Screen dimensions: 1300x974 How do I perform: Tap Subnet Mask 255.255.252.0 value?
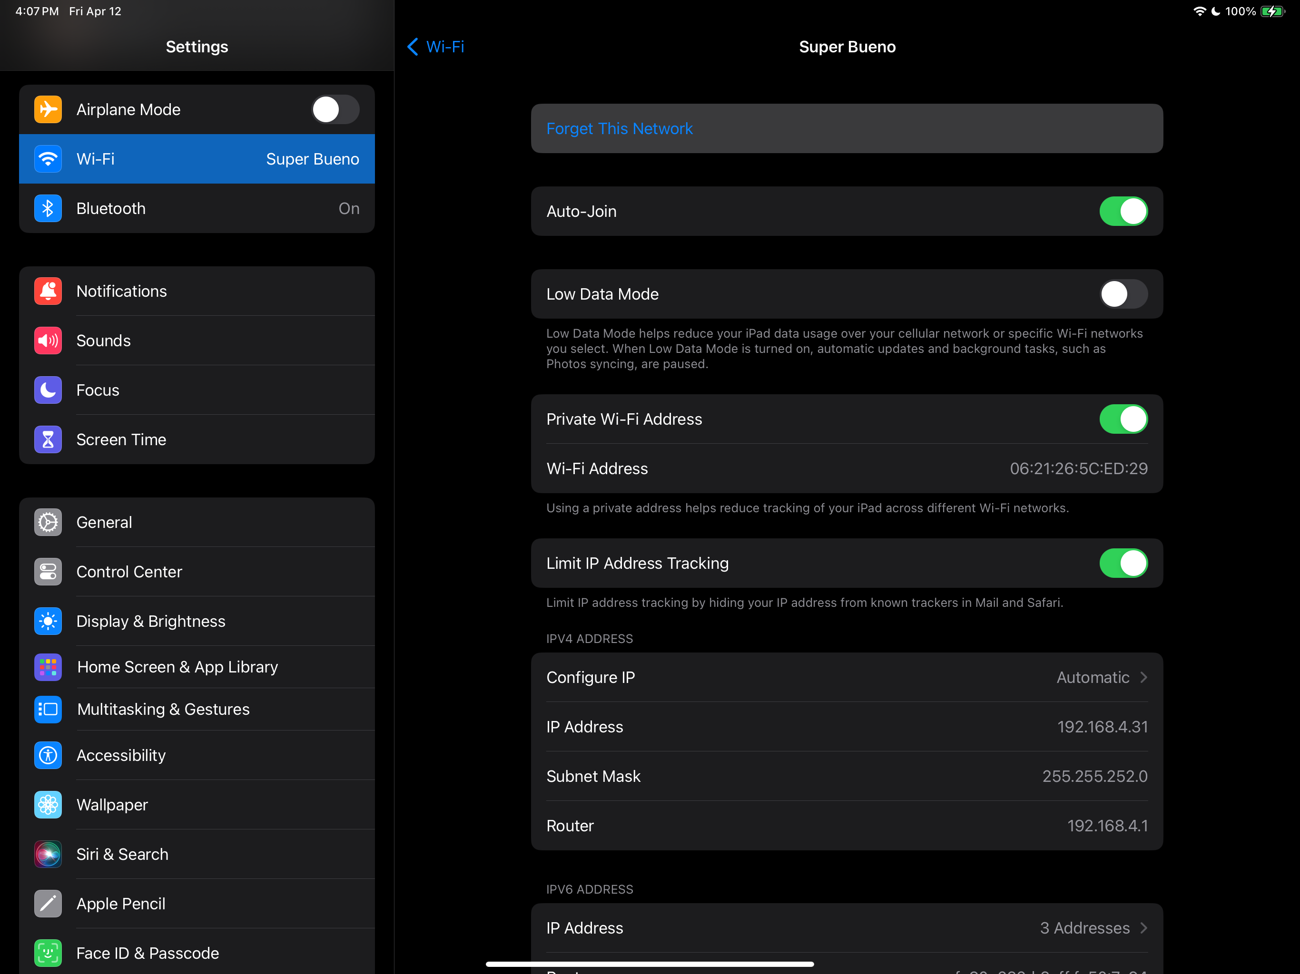pos(1095,776)
